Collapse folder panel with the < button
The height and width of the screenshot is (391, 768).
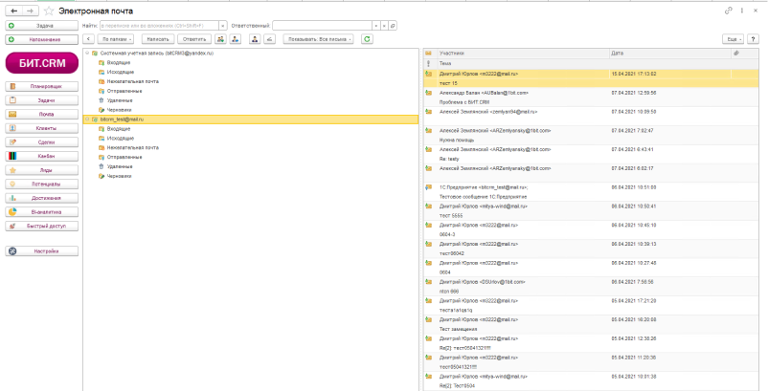coord(88,39)
